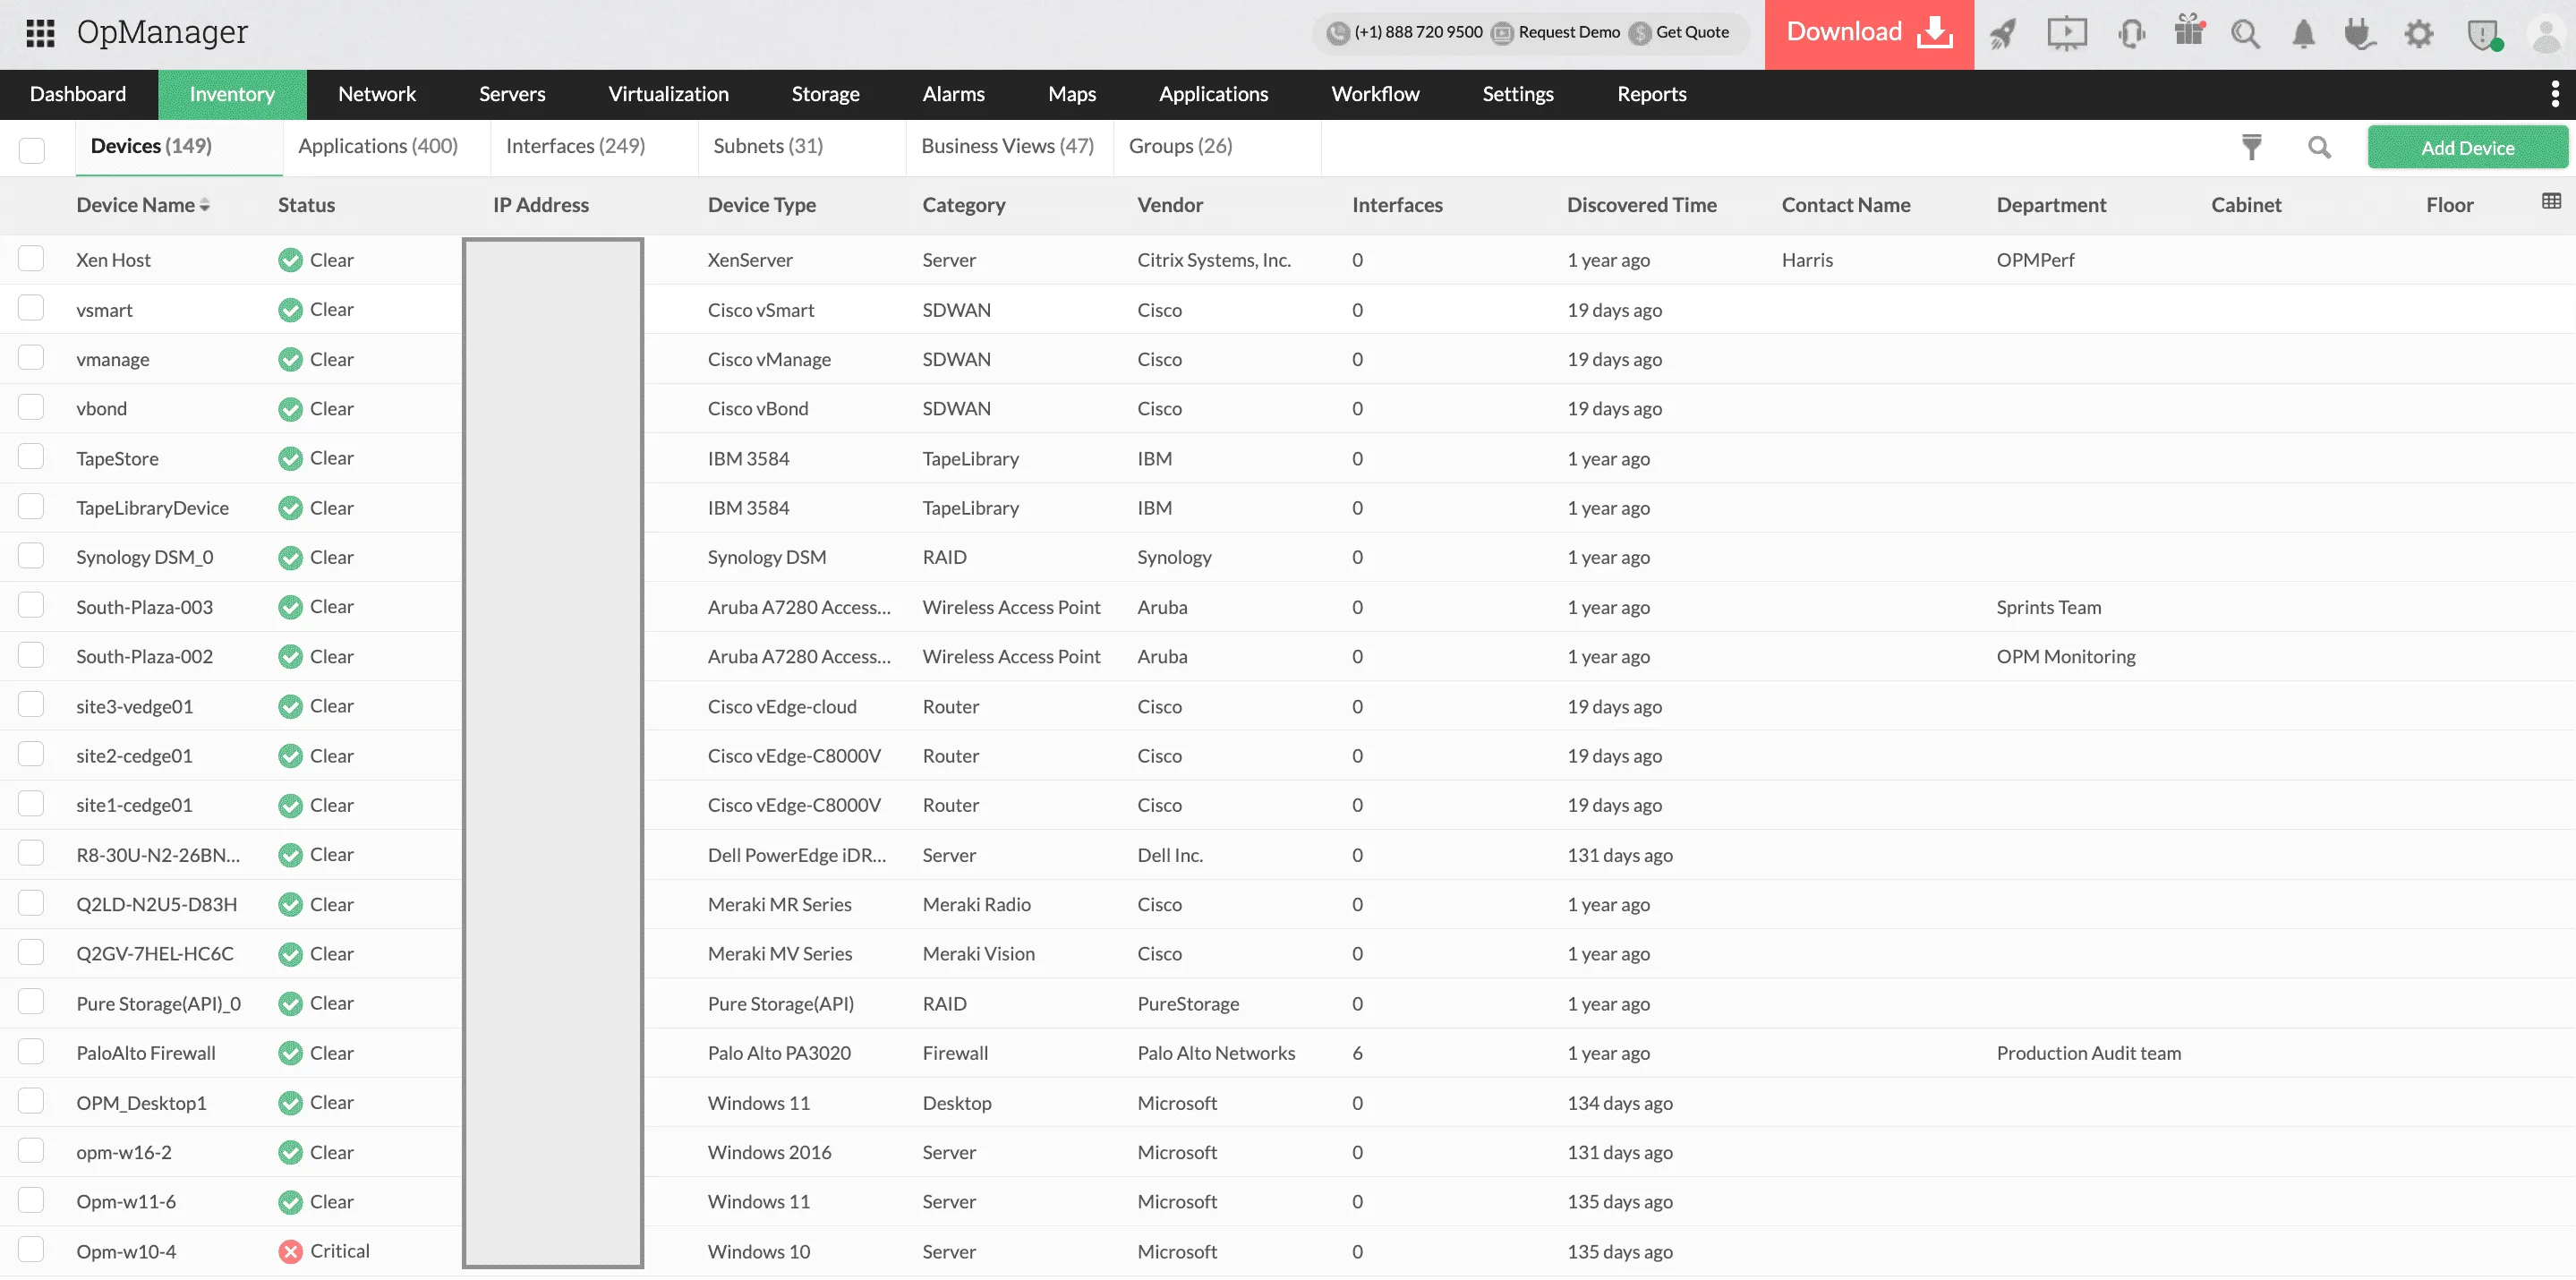The image size is (2576, 1280).
Task: Click the Discovered Time column header
Action: (1641, 205)
